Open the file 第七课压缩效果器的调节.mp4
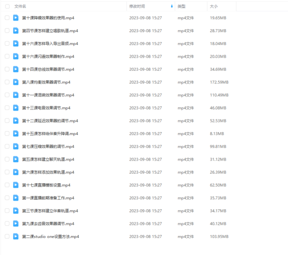Image resolution: width=288 pixels, height=255 pixels. 50,146
